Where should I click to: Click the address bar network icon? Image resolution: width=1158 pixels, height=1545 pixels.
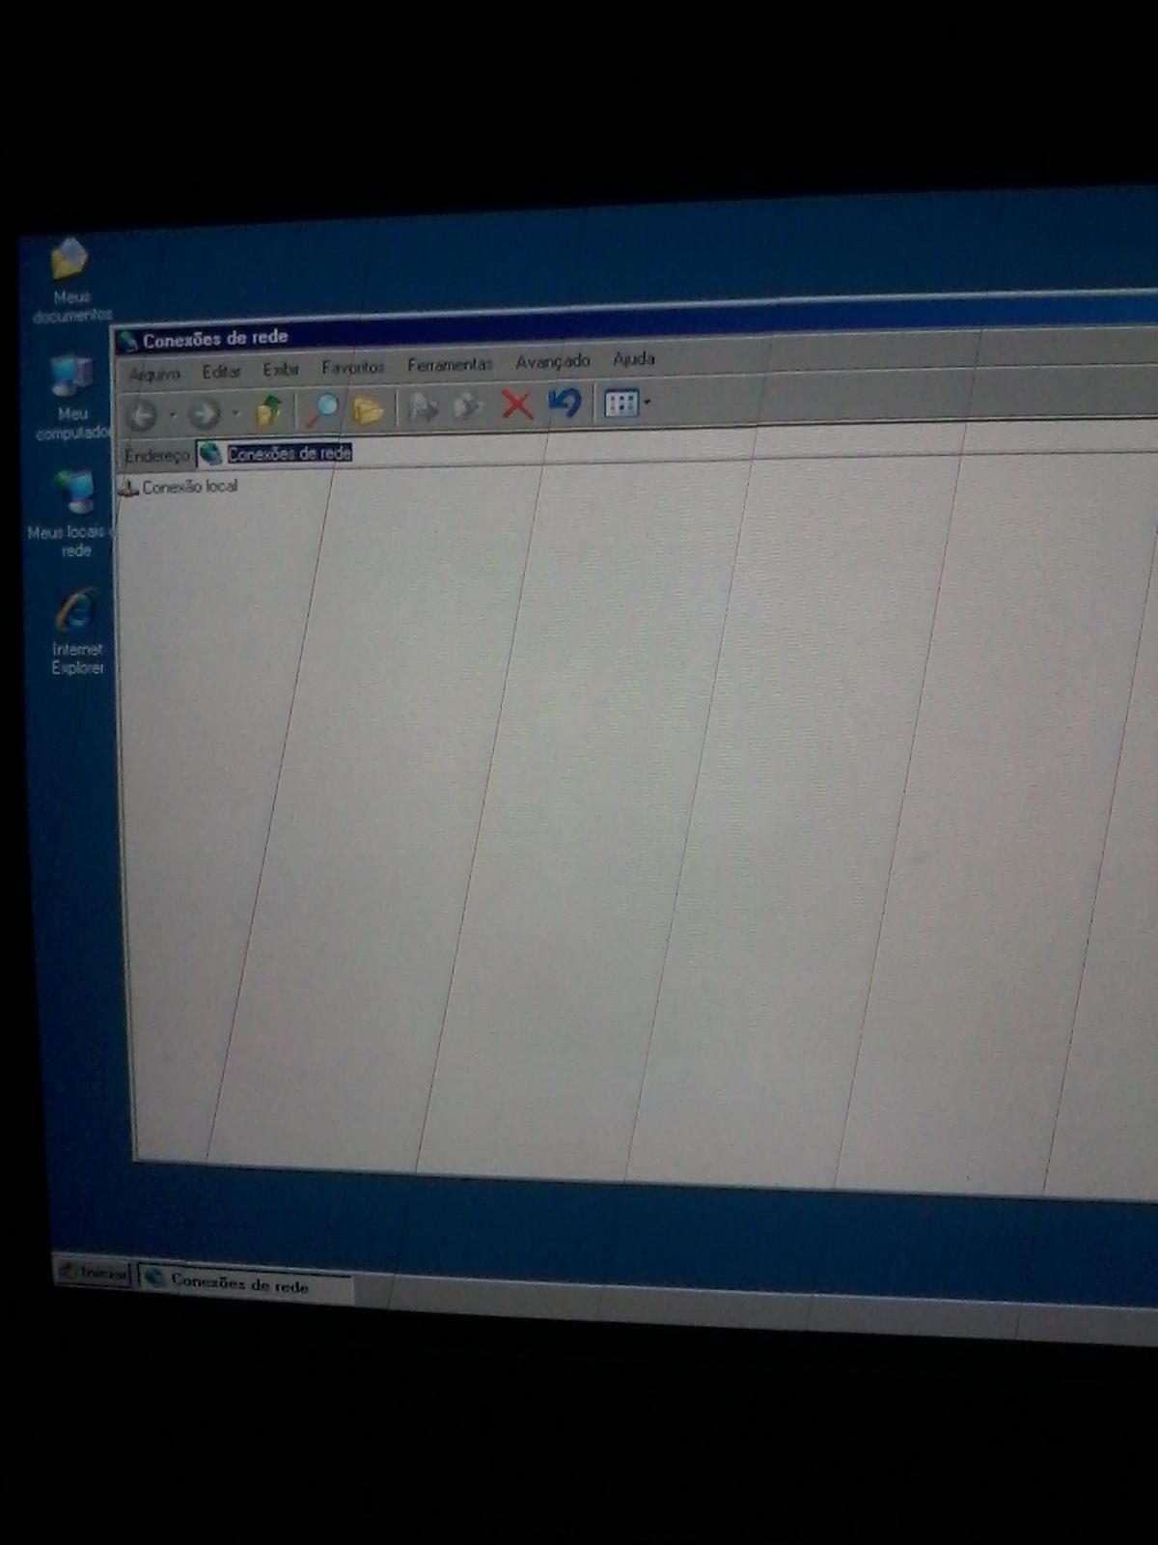pos(210,454)
